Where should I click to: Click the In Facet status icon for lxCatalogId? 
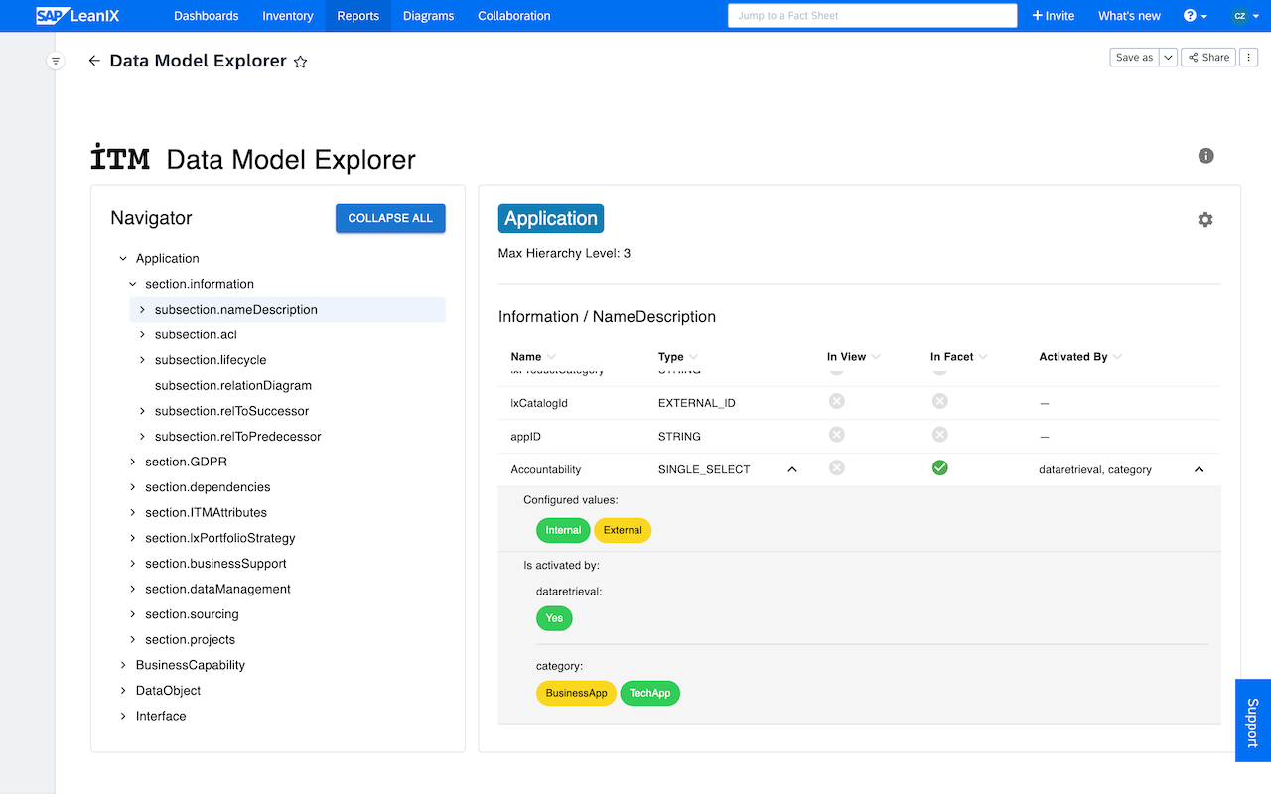[x=939, y=401]
